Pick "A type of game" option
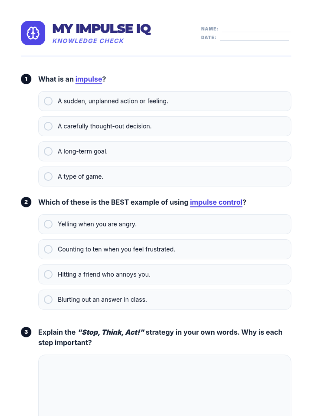 click(48, 177)
